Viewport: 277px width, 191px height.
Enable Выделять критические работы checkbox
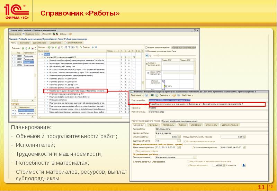pyautogui.click(x=146, y=47)
